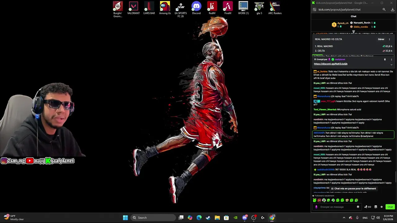The width and height of the screenshot is (397, 223).
Task: Open the Steam taskbar icon
Action: [x=208, y=218]
